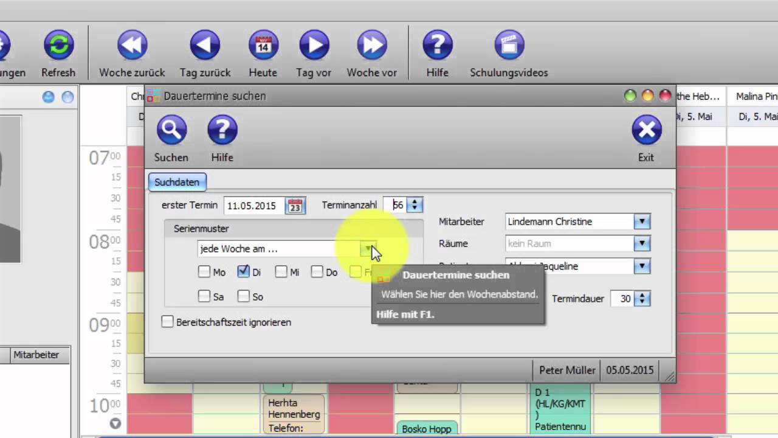Click the employee photo thumbnail
778x438 pixels.
10,189
